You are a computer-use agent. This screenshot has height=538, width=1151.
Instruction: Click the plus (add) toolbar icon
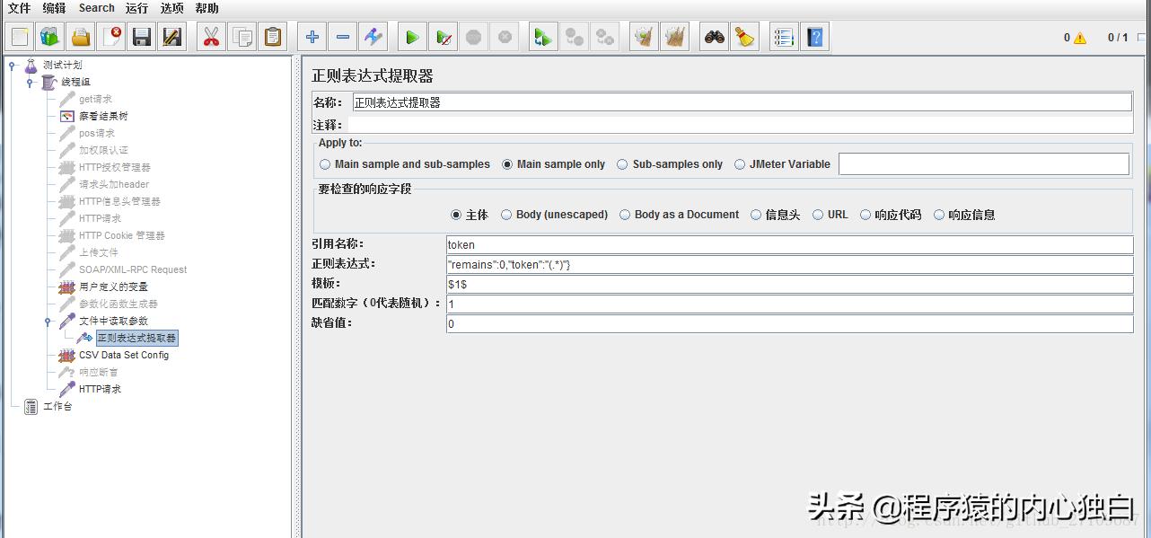tap(311, 37)
